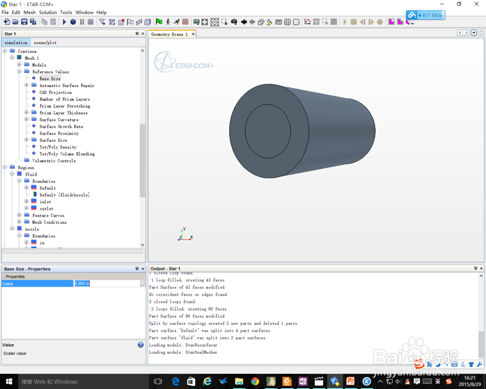Open the File menu
Image resolution: width=486 pixels, height=389 pixels.
(5, 13)
